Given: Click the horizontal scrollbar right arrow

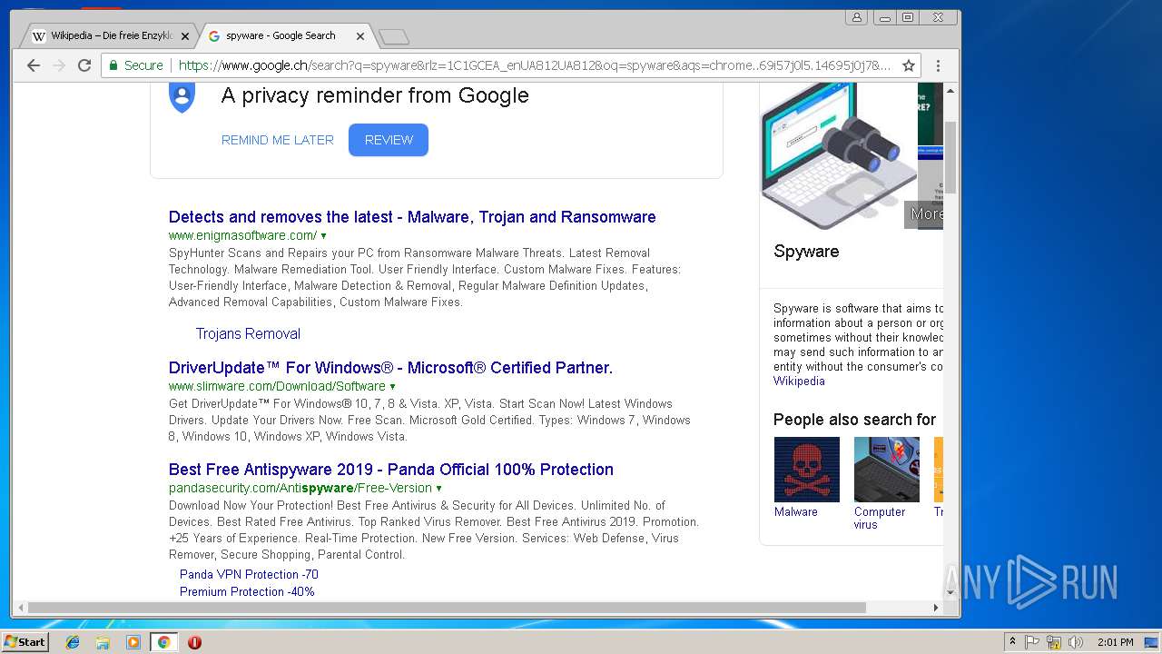Looking at the screenshot, I should point(936,608).
